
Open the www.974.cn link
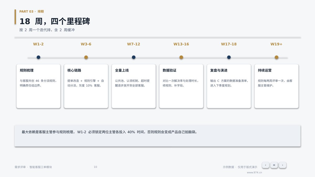click(x=254, y=173)
